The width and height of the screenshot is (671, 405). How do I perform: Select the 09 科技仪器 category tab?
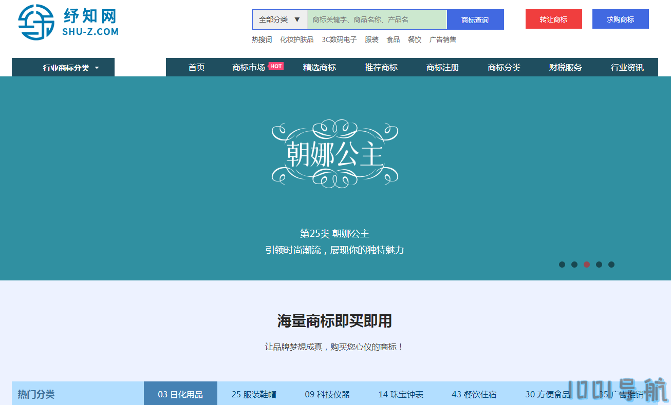coord(327,394)
